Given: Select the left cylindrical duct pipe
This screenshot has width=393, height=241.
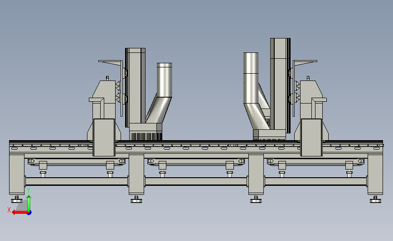Looking at the screenshot, I should (x=164, y=80).
